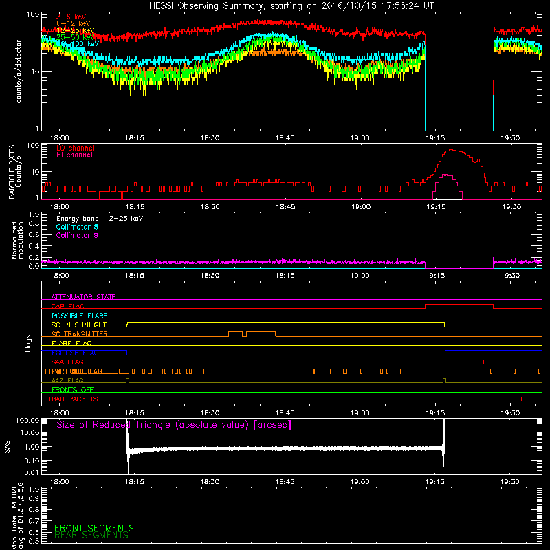Click the first raised SC TRANSMITTER pulse

tap(235, 332)
